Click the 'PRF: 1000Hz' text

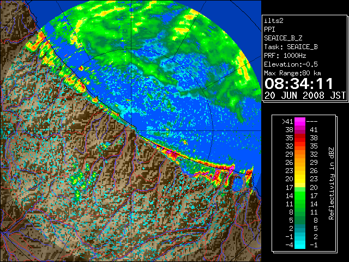tap(285, 56)
